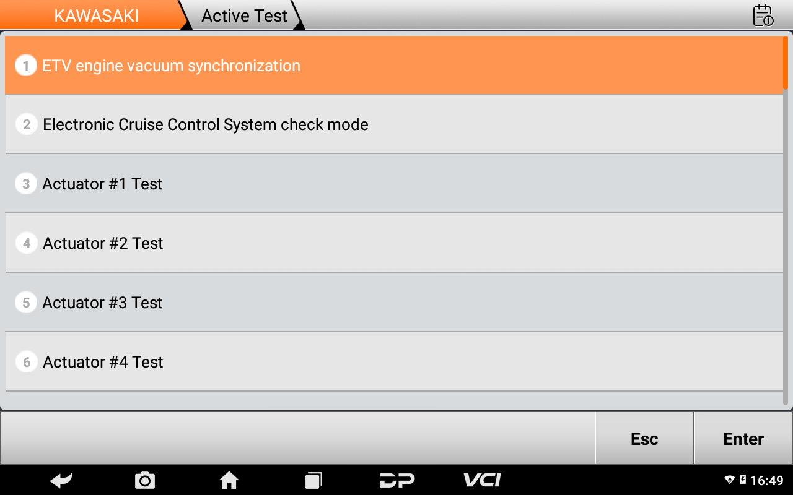This screenshot has width=793, height=495.
Task: Tap the battery status icon
Action: (x=743, y=480)
